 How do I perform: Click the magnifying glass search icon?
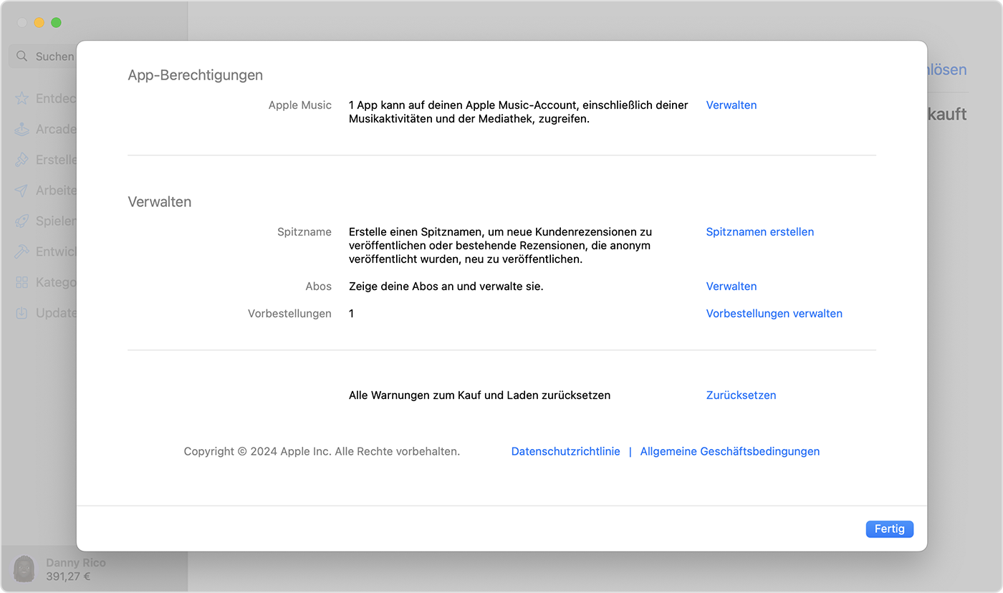click(x=21, y=56)
